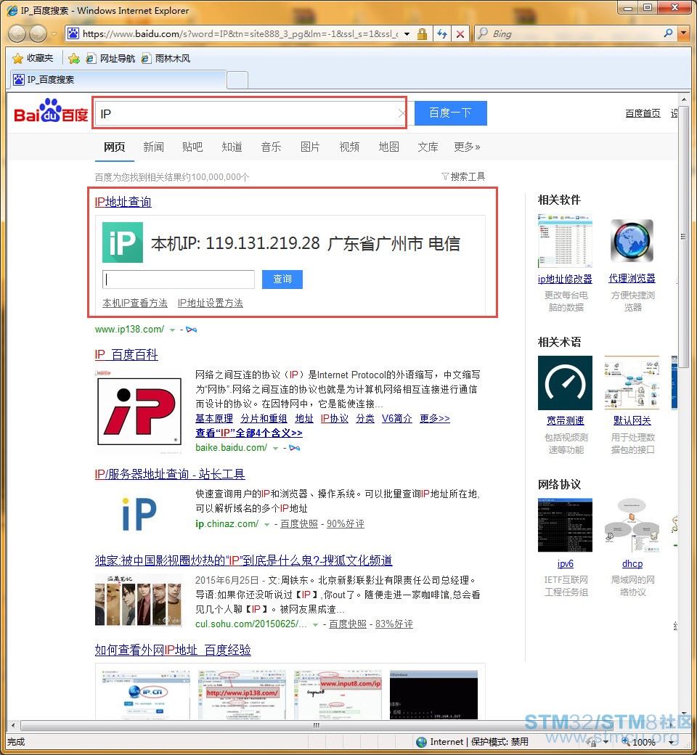Expand the search provider dropdown arrow
Screen dimensions: 697x755
[683, 33]
